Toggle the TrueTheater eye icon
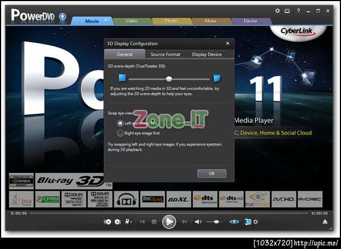 pos(234,222)
